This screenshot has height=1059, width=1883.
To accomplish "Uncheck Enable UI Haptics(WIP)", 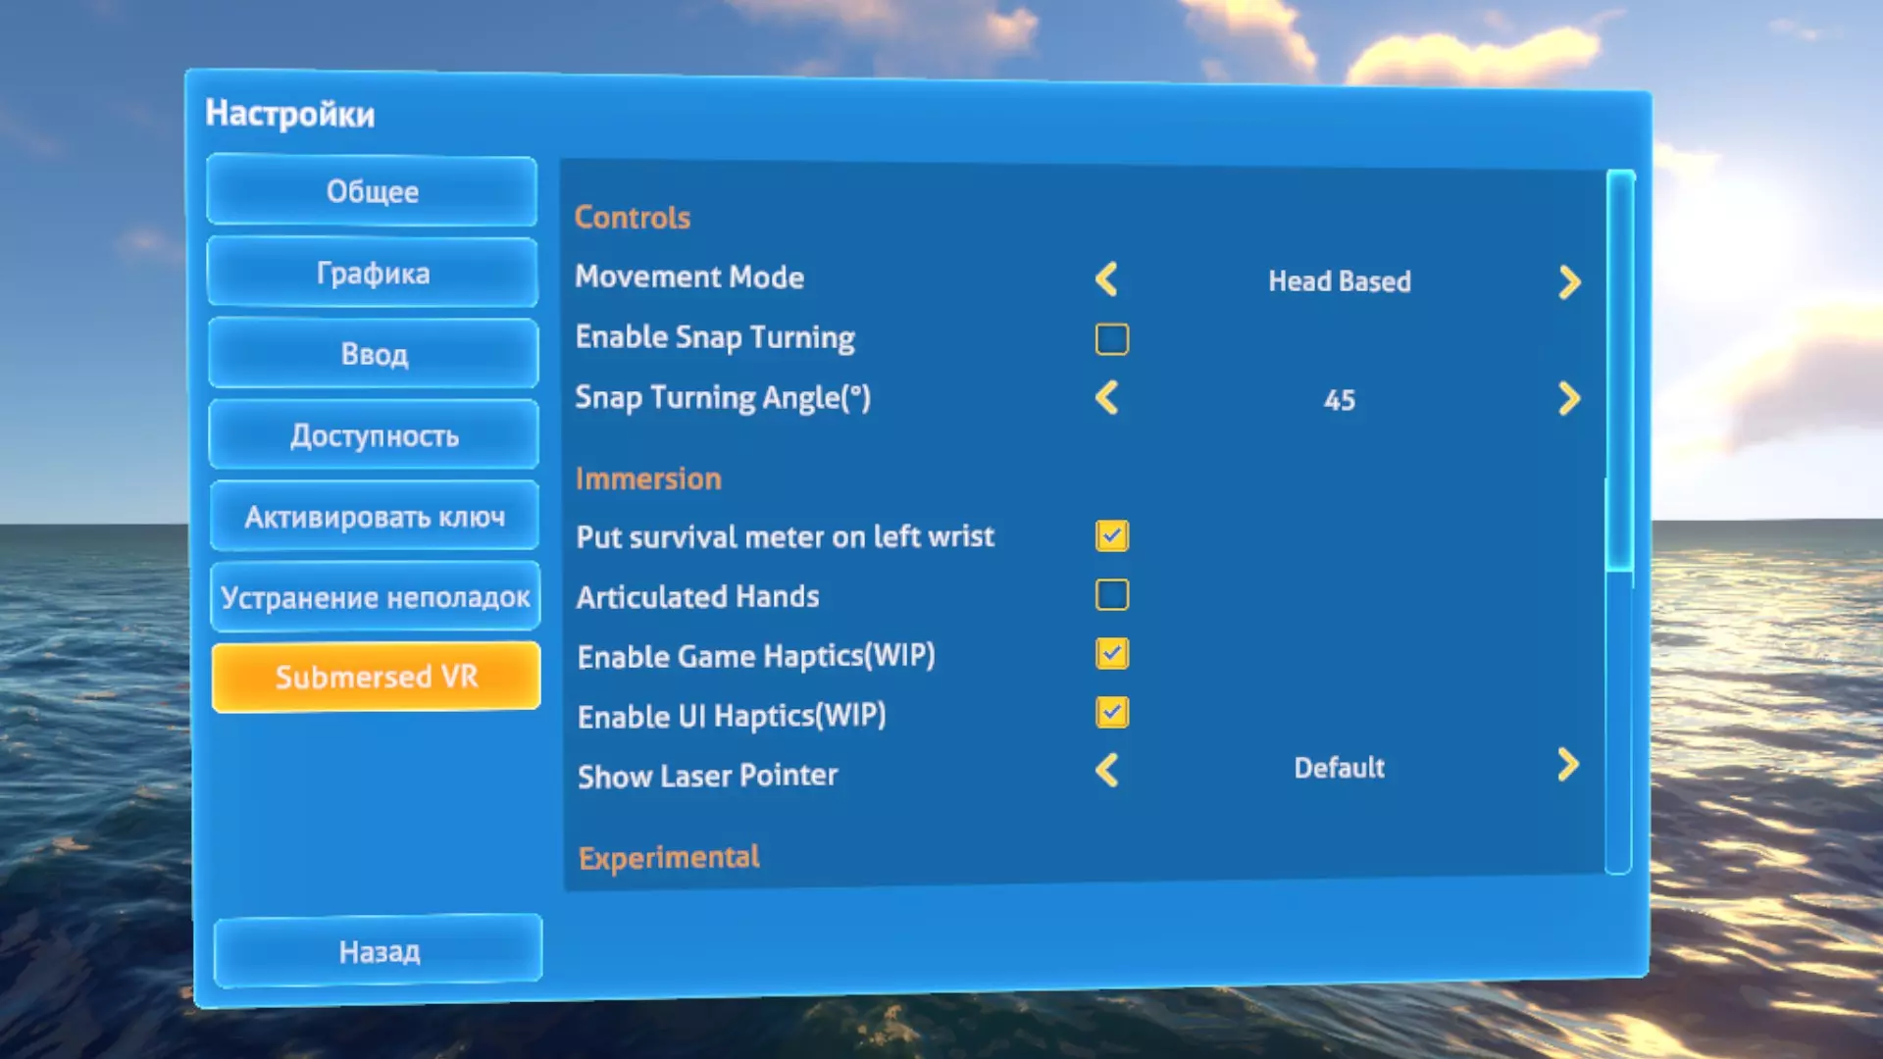I will [x=1111, y=712].
